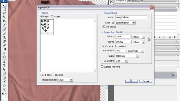Viewport: 180px width, 101px height.
Task: Select the Pen tool
Action: click(4, 62)
